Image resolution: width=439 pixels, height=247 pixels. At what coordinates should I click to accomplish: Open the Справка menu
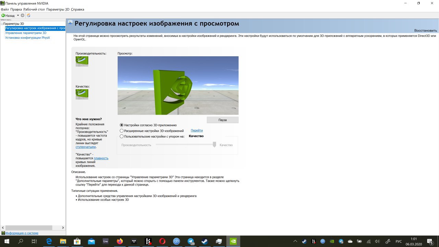point(78,9)
